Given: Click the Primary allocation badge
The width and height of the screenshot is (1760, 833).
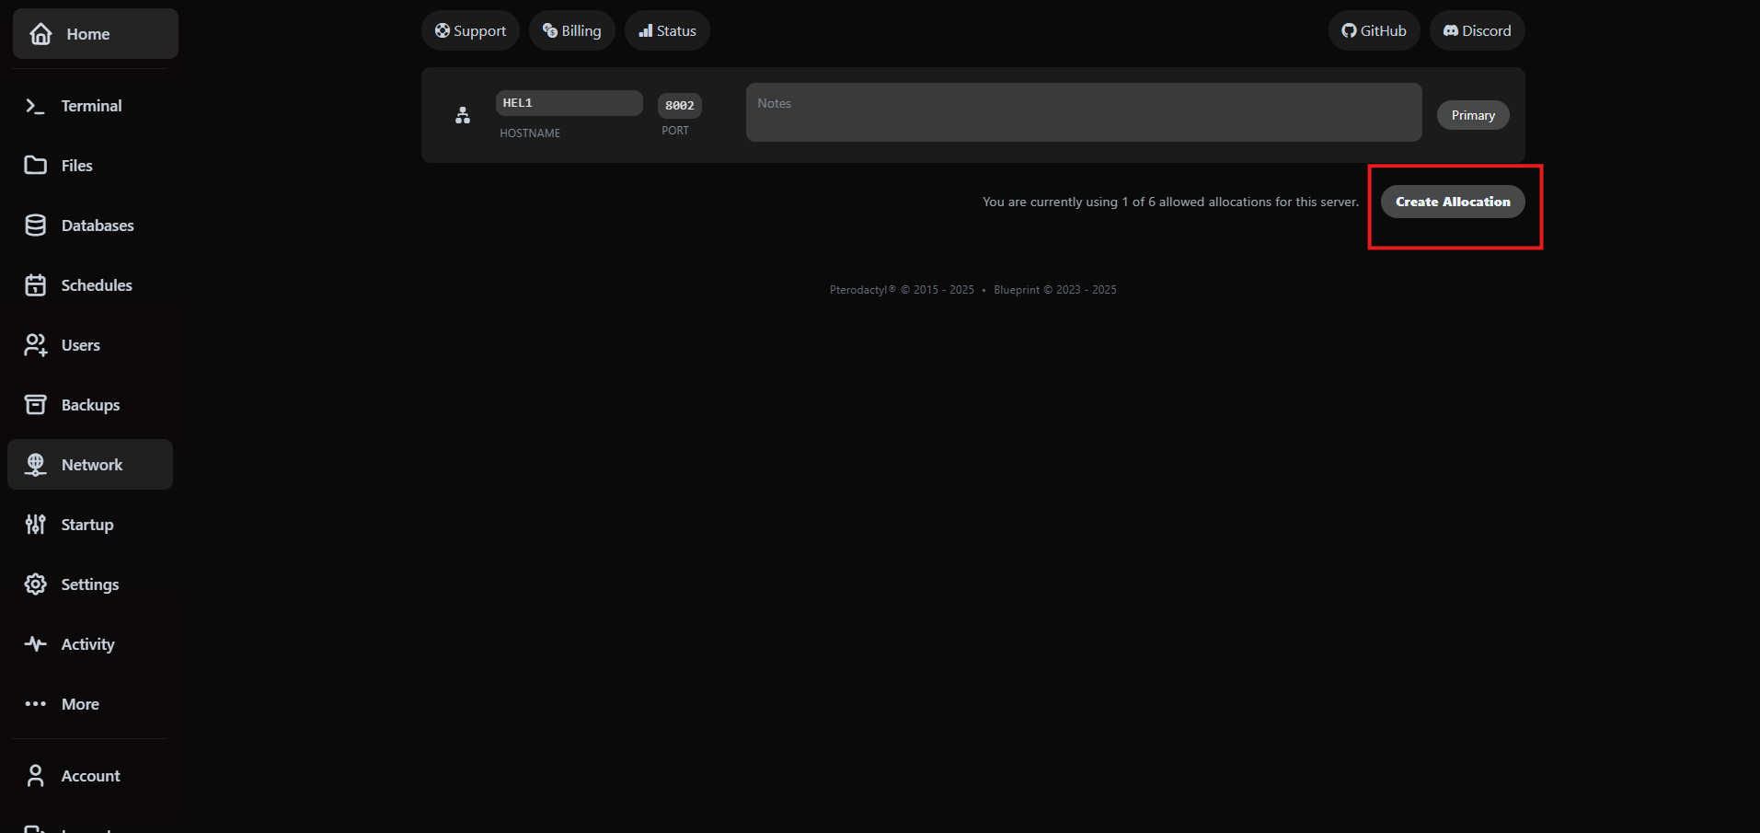Looking at the screenshot, I should 1472,114.
